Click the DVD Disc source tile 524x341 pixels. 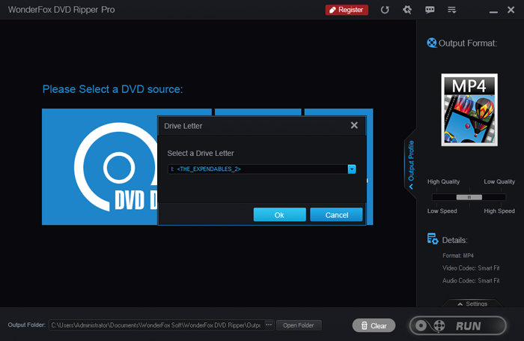(100, 166)
